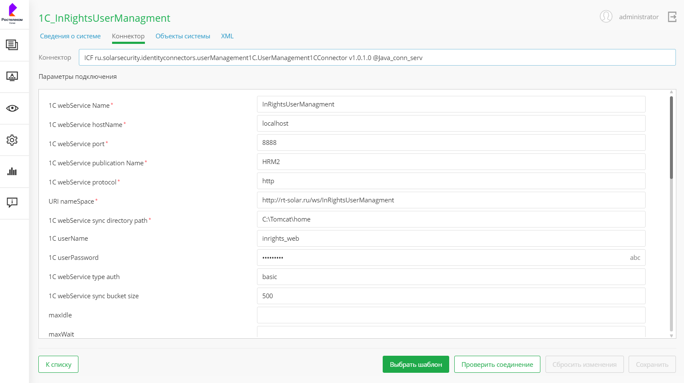Open the monitor with hierarchy sidebar icon
The image size is (684, 383).
12,76
